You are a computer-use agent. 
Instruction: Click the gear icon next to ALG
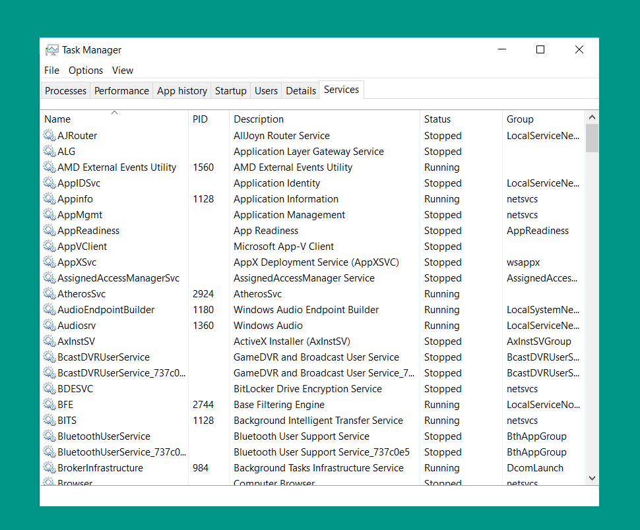(x=49, y=151)
